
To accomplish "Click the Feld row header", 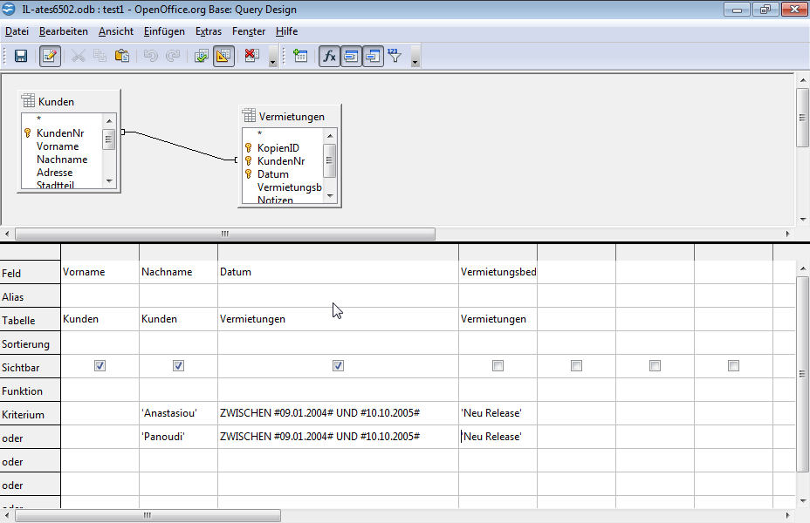I will pos(30,272).
